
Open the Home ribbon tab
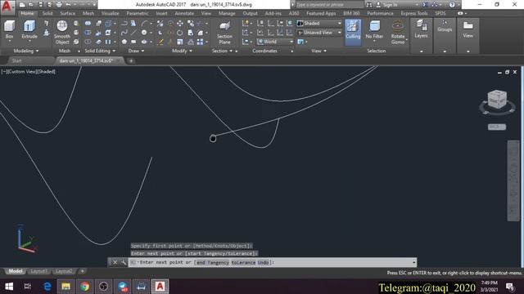(27, 13)
